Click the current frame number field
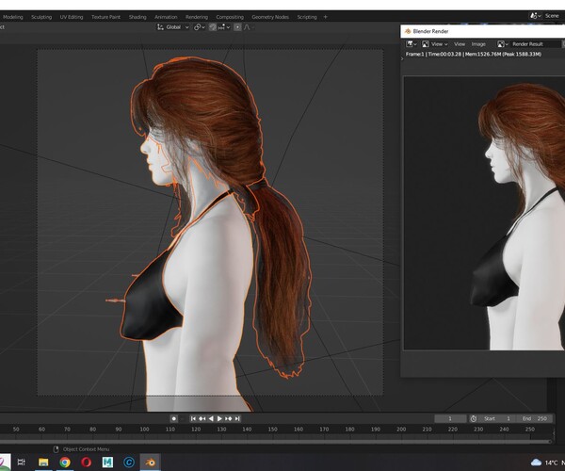The width and height of the screenshot is (565, 471). click(x=450, y=419)
